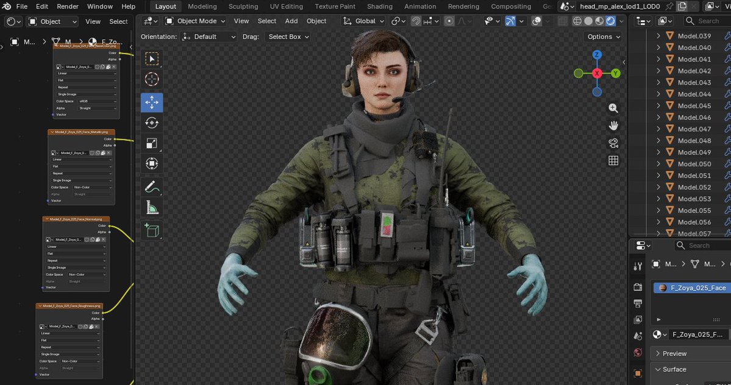Open the shading options dropdown arrow
Viewport: 731px width, 385px height.
click(621, 21)
